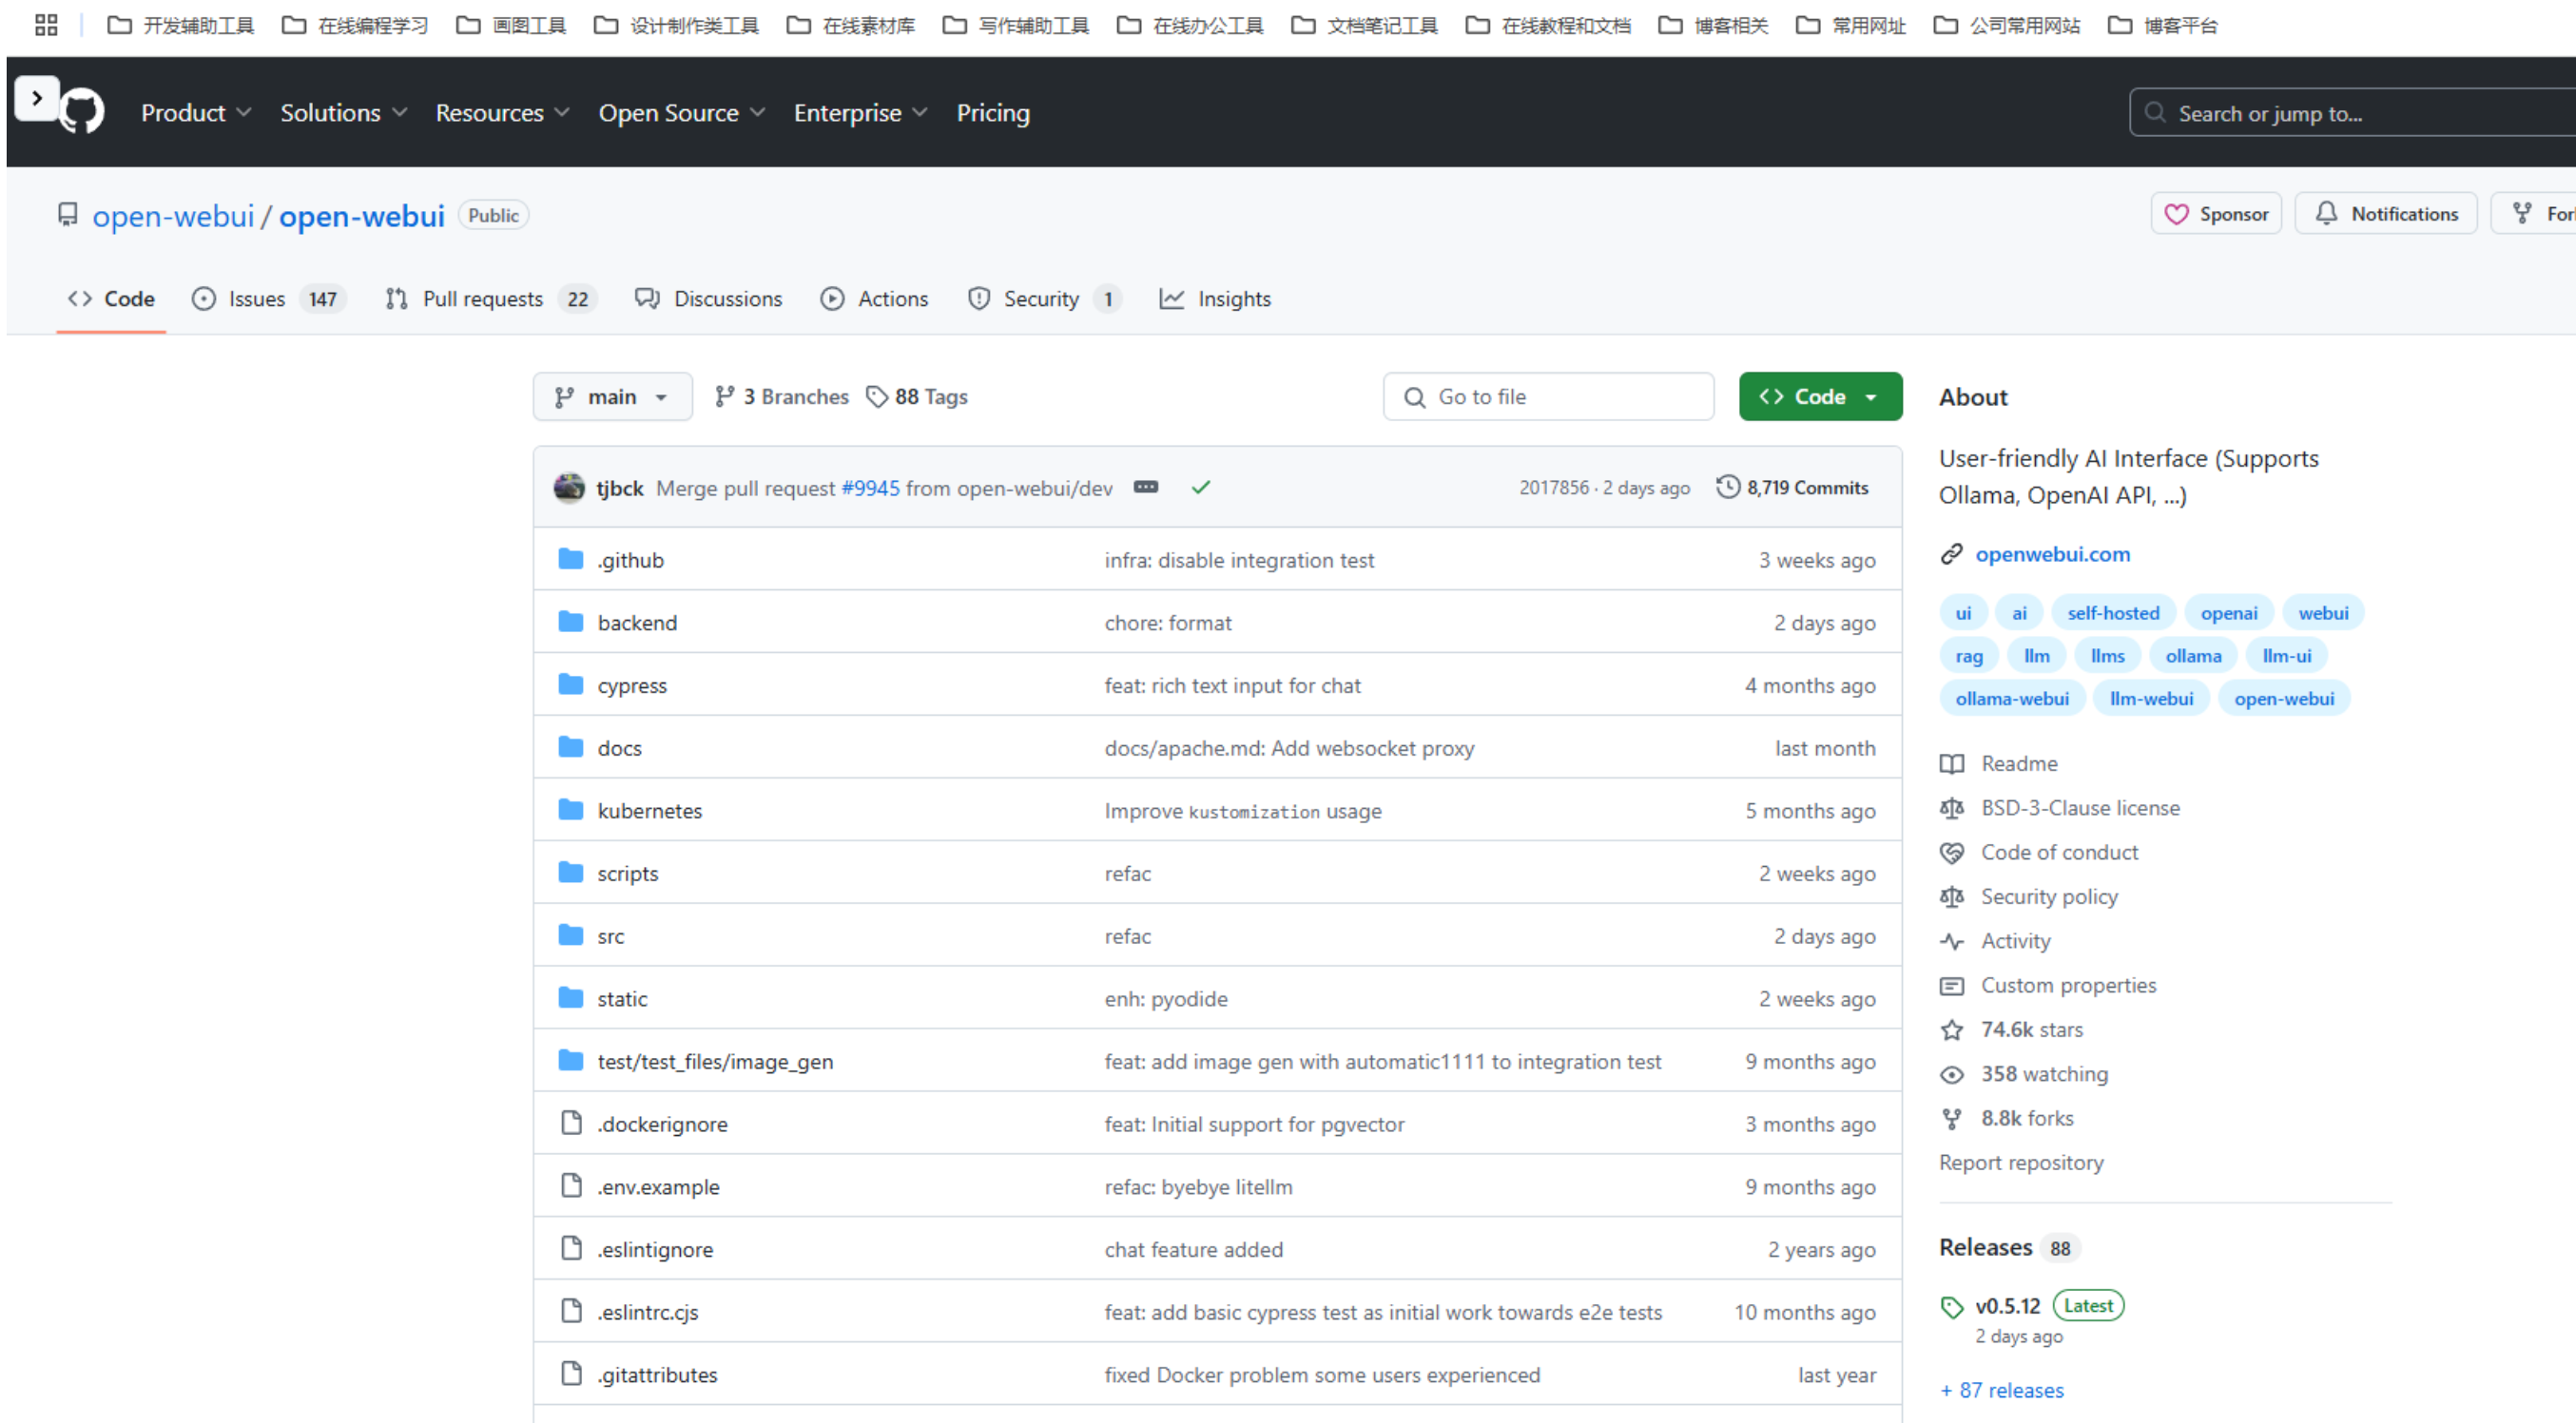The height and width of the screenshot is (1423, 2576).
Task: Open the openwebui.com link
Action: point(2052,553)
